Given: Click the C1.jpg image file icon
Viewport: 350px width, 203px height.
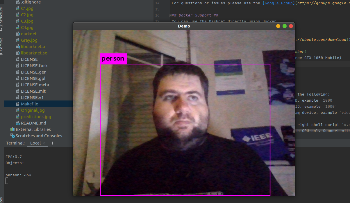Looking at the screenshot, I should pyautogui.click(x=18, y=8).
